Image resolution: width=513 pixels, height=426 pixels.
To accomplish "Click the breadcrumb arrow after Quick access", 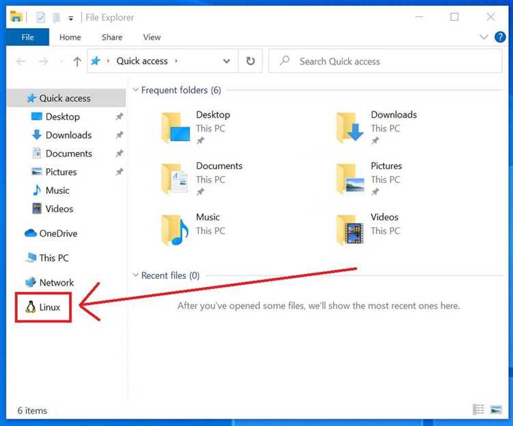I will (176, 61).
